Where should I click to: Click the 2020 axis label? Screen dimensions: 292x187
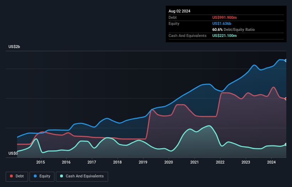point(169,162)
